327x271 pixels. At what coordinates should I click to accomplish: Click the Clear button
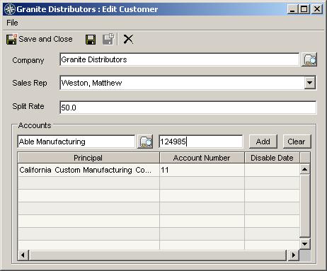click(x=297, y=142)
